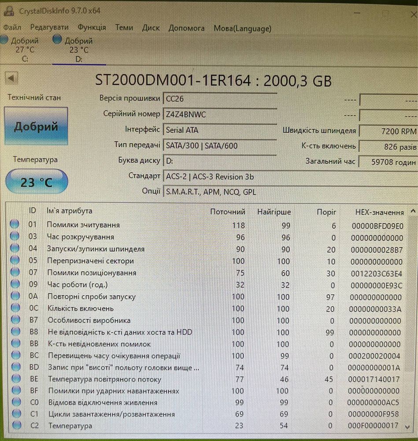Select the Час роботи (год.) row

[208, 284]
